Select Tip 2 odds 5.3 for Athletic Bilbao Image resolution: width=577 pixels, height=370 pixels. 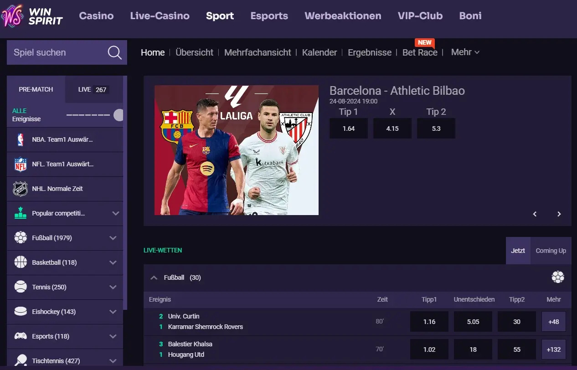(436, 128)
